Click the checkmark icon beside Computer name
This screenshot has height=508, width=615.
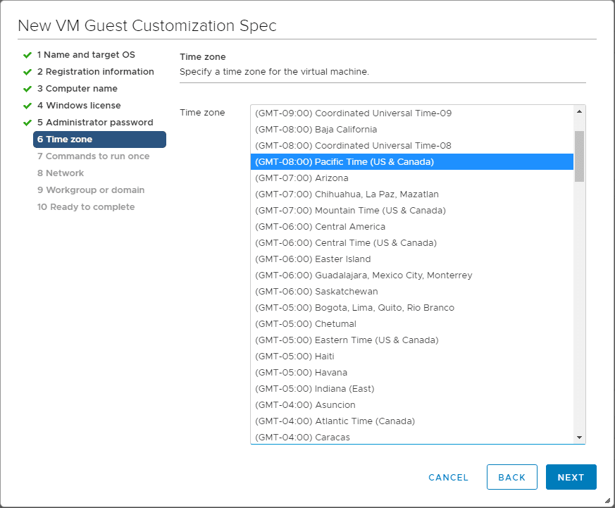tap(27, 89)
